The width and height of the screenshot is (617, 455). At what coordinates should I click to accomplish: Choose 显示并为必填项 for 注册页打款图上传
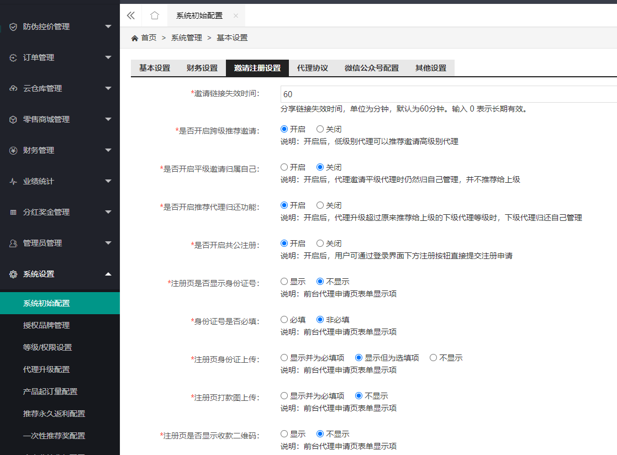tap(284, 396)
